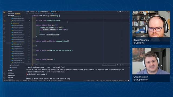
Task: Switch to the Comments panel tab
Action: pyautogui.click(x=57, y=65)
